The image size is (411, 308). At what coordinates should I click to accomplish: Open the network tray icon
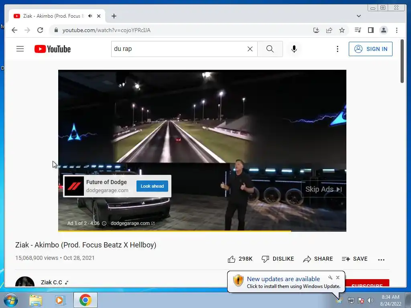(x=351, y=300)
